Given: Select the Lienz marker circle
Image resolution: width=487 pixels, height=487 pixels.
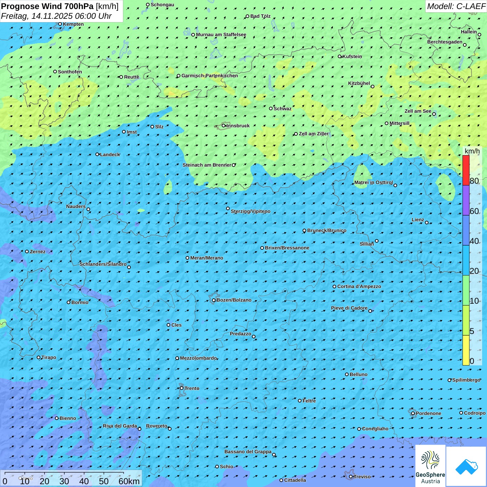Looking at the screenshot, I should (x=427, y=223).
